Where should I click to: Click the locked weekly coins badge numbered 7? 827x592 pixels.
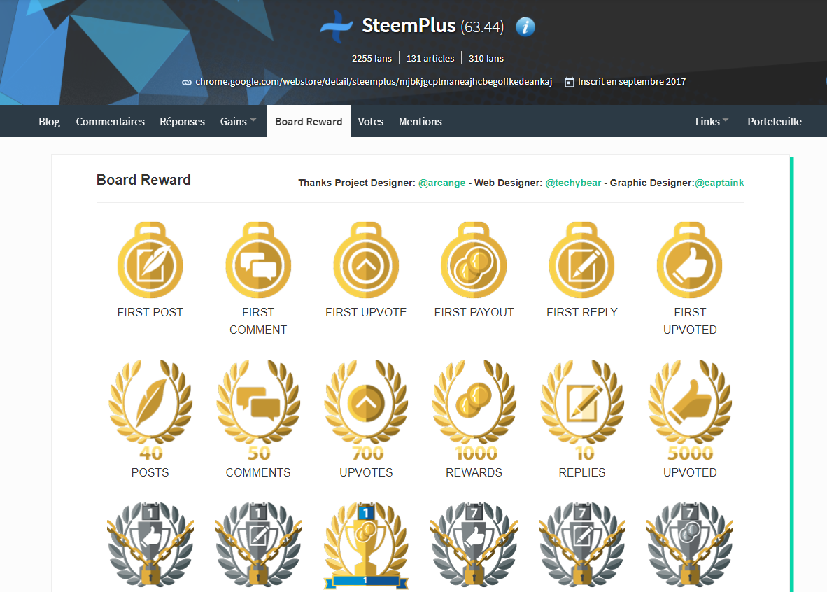coord(690,544)
